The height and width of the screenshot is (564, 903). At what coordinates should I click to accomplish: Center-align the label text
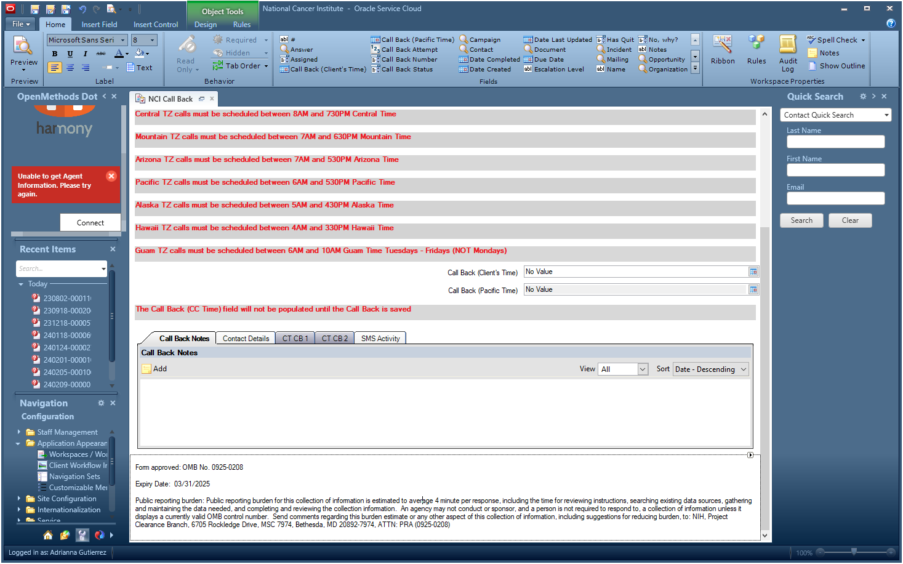point(70,68)
